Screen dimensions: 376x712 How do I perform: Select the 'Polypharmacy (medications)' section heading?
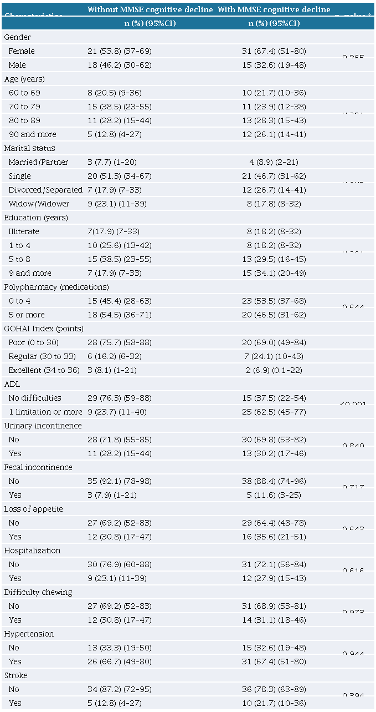pyautogui.click(x=56, y=287)
